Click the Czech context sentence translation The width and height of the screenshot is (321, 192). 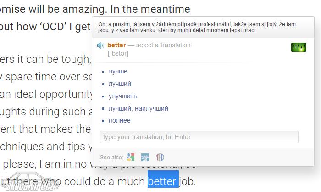tap(197, 27)
